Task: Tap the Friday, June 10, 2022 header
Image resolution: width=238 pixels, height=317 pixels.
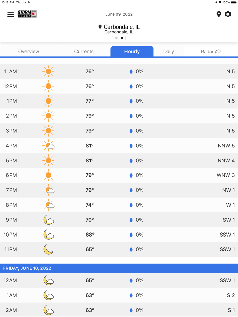Action: [x=119, y=268]
